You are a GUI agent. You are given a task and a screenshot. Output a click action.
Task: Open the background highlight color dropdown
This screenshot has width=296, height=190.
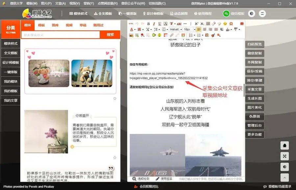pyautogui.click(x=143, y=29)
